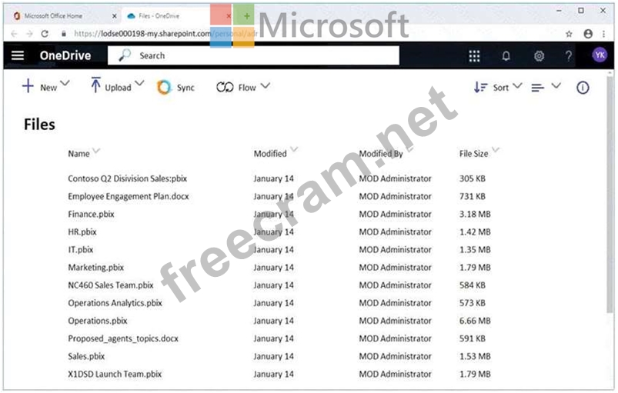618x393 pixels.
Task: Click January 14 in Sales.pbix row
Action: [273, 356]
